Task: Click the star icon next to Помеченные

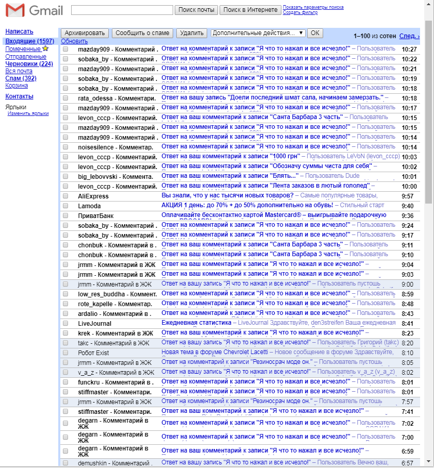Action: (45, 48)
